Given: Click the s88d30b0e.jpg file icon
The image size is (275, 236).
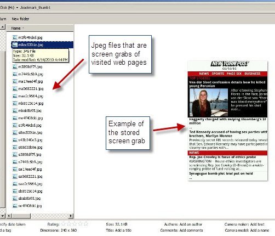Looking at the screenshot, I should click(15, 147).
